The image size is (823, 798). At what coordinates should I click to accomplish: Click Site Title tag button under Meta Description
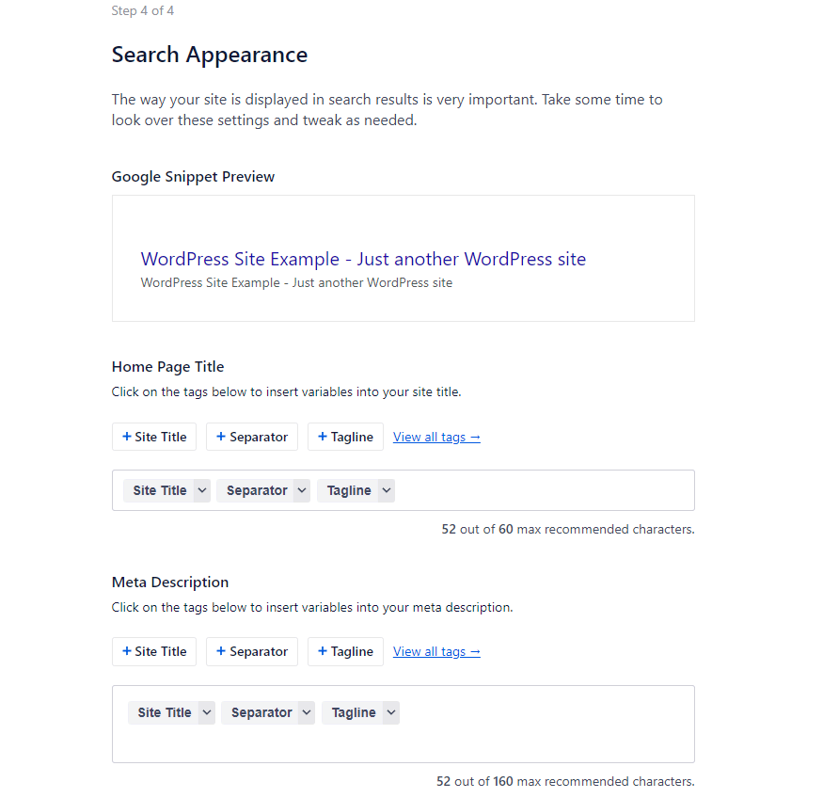[x=154, y=651]
